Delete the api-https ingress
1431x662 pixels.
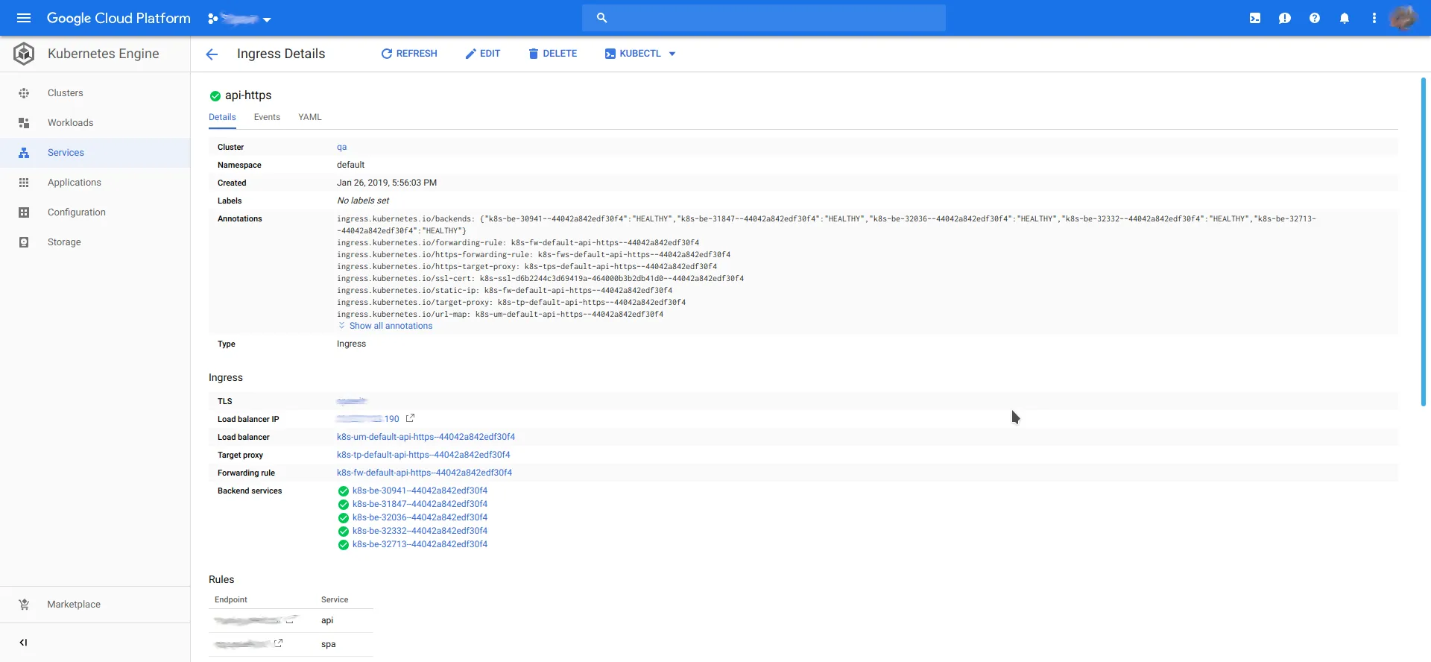(x=553, y=54)
